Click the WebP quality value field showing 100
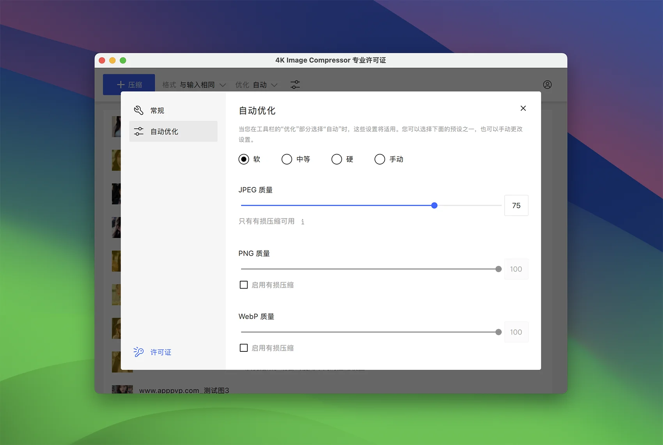Image resolution: width=663 pixels, height=445 pixels. (x=516, y=332)
